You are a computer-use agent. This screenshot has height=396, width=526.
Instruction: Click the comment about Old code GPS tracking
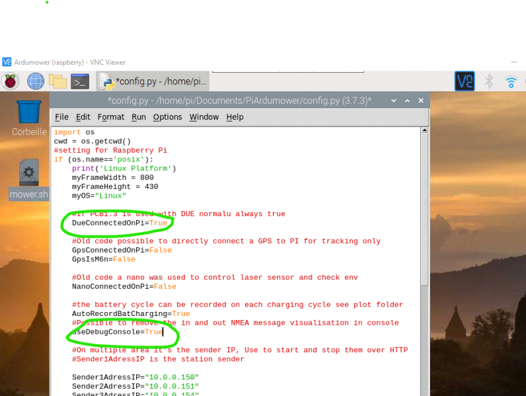[227, 241]
